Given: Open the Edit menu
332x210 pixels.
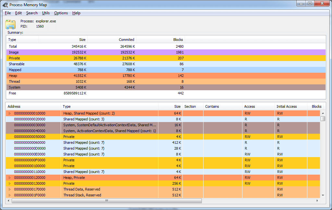Looking at the screenshot, I should click(18, 13).
